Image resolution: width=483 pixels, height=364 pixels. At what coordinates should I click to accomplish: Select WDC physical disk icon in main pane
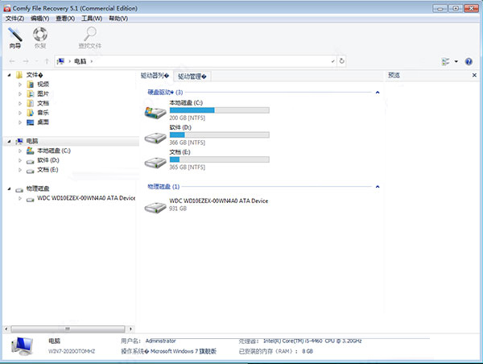click(155, 207)
